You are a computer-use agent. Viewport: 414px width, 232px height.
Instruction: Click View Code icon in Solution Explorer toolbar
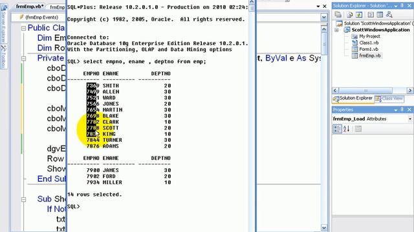(x=371, y=15)
